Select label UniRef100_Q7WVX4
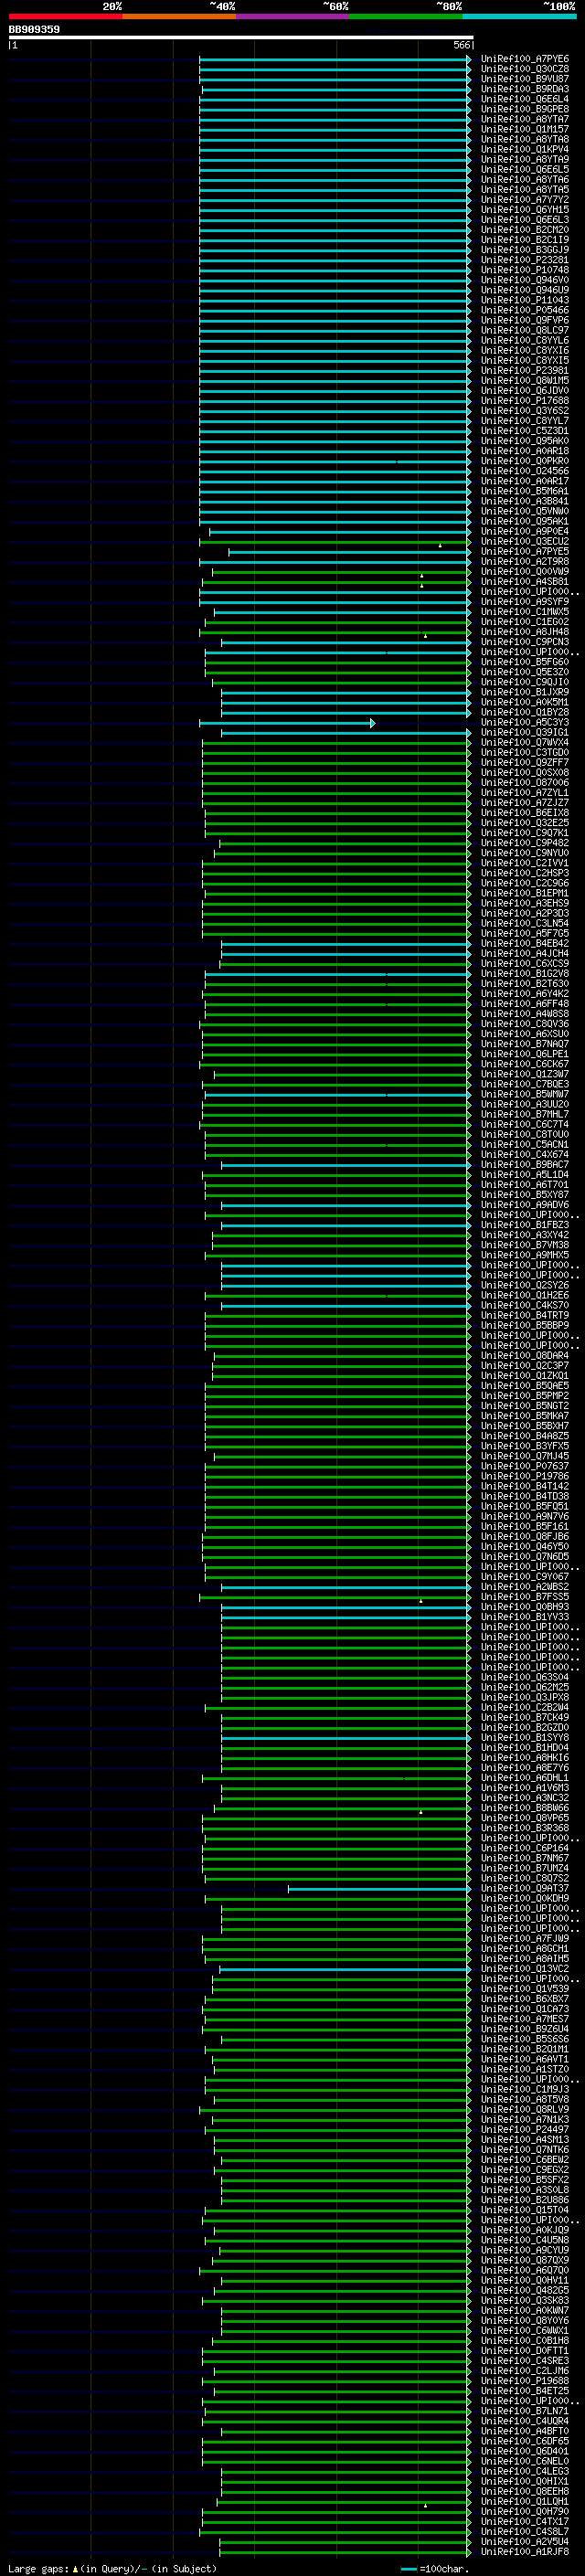 (x=525, y=742)
